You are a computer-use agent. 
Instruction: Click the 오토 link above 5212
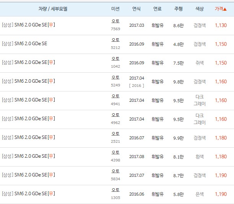[115, 40]
